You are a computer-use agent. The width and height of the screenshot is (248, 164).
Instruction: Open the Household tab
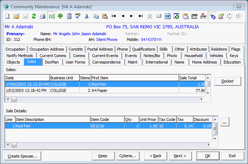pos(193,56)
